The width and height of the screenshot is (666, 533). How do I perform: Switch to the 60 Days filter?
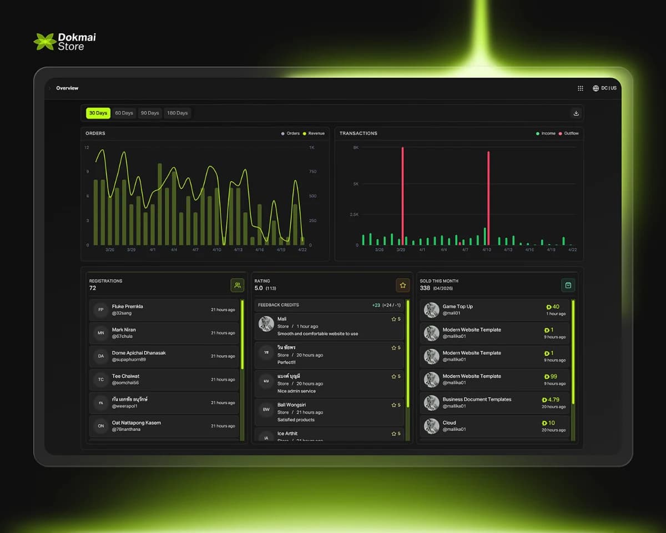pyautogui.click(x=124, y=113)
